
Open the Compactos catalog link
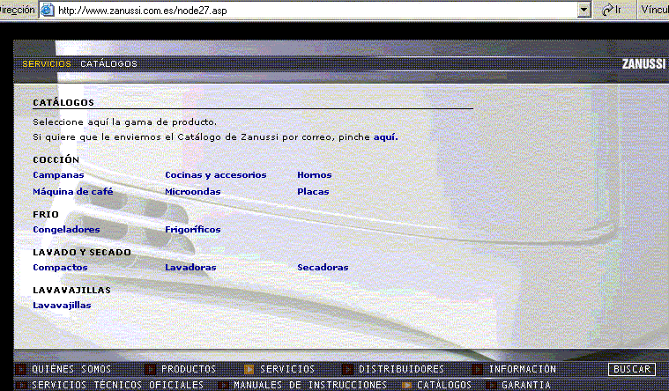[60, 268]
